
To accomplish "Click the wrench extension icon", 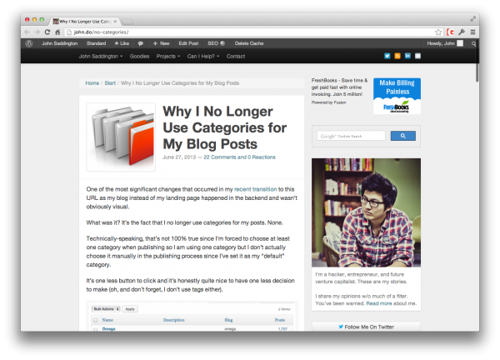I will (x=462, y=32).
